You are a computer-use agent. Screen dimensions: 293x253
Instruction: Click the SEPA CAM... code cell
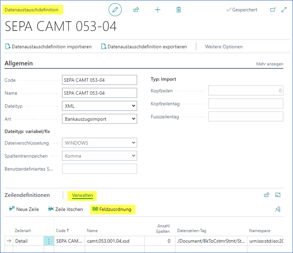69,241
